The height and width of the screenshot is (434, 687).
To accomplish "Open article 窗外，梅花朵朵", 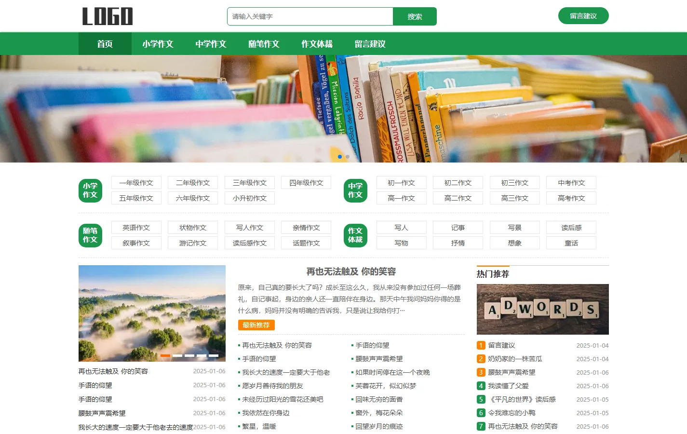I will pos(379,413).
